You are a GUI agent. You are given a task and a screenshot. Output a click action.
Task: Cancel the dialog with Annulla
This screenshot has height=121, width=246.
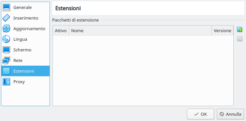230,114
